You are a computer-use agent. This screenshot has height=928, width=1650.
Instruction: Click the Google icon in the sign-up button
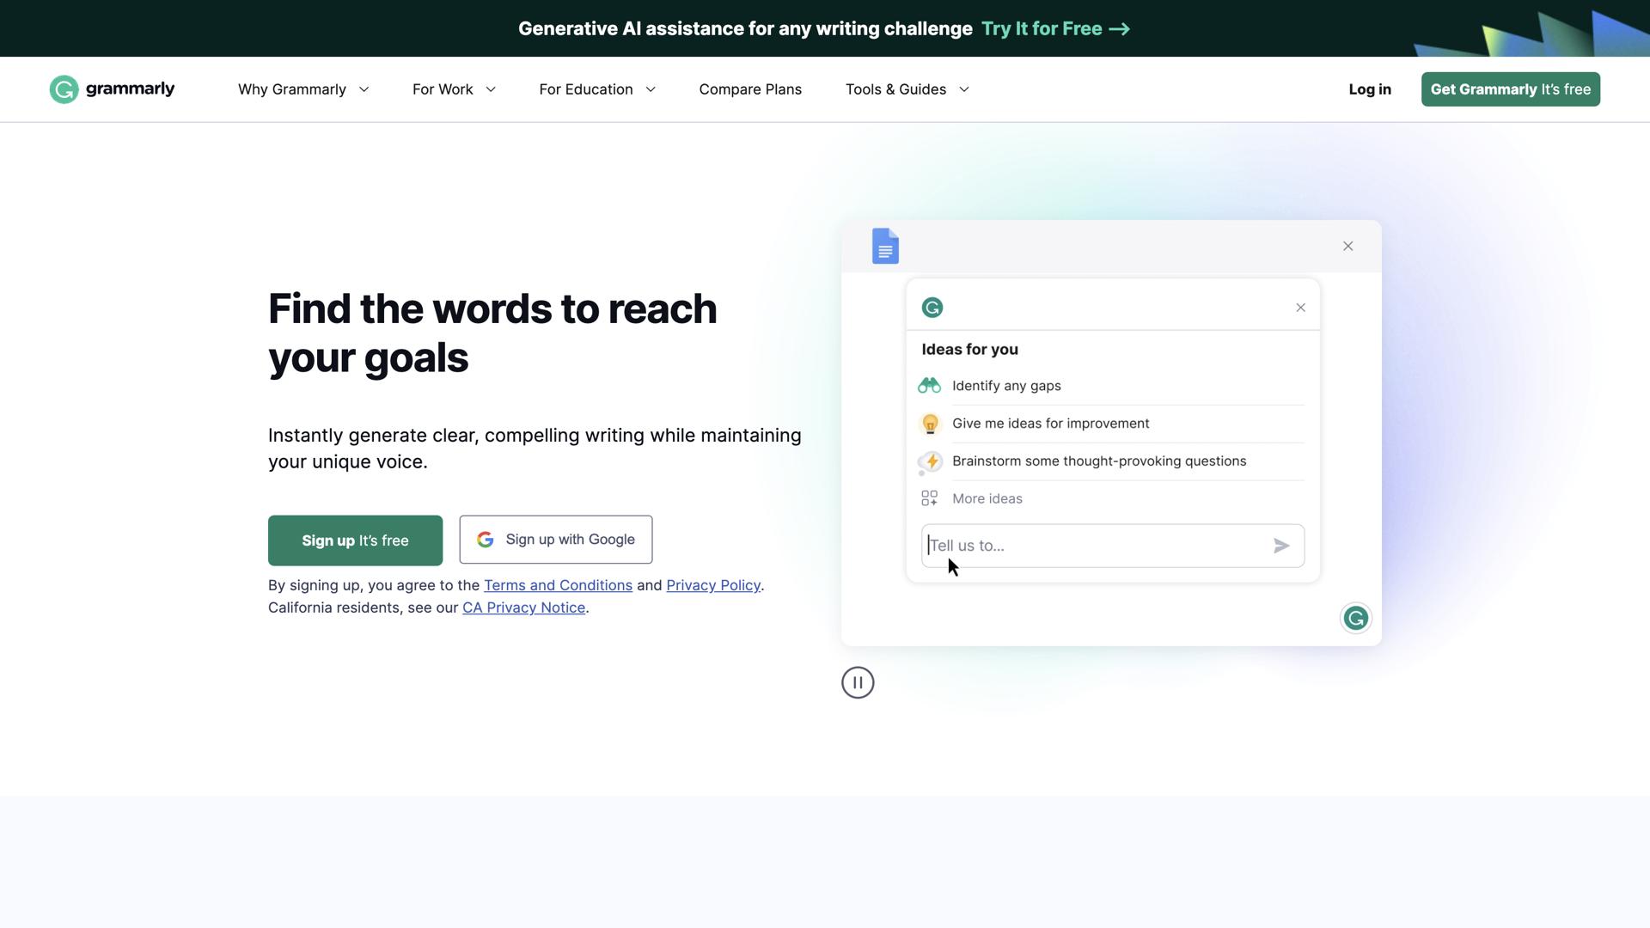[486, 540]
